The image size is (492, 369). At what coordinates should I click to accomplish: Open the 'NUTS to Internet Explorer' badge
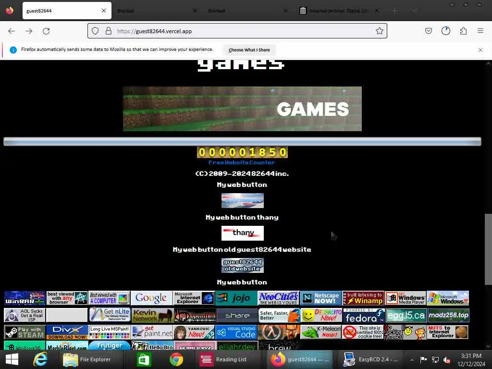pos(448,332)
